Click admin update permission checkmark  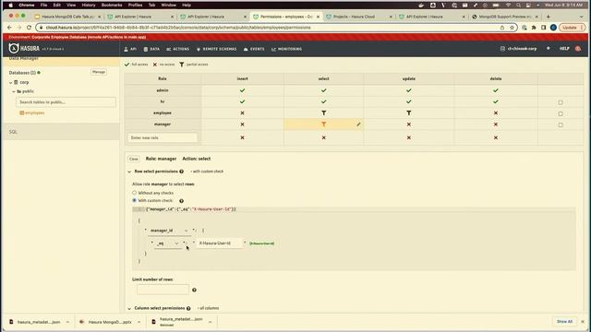click(x=409, y=90)
